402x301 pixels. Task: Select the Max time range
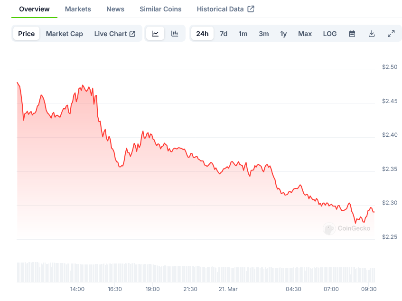click(x=305, y=34)
